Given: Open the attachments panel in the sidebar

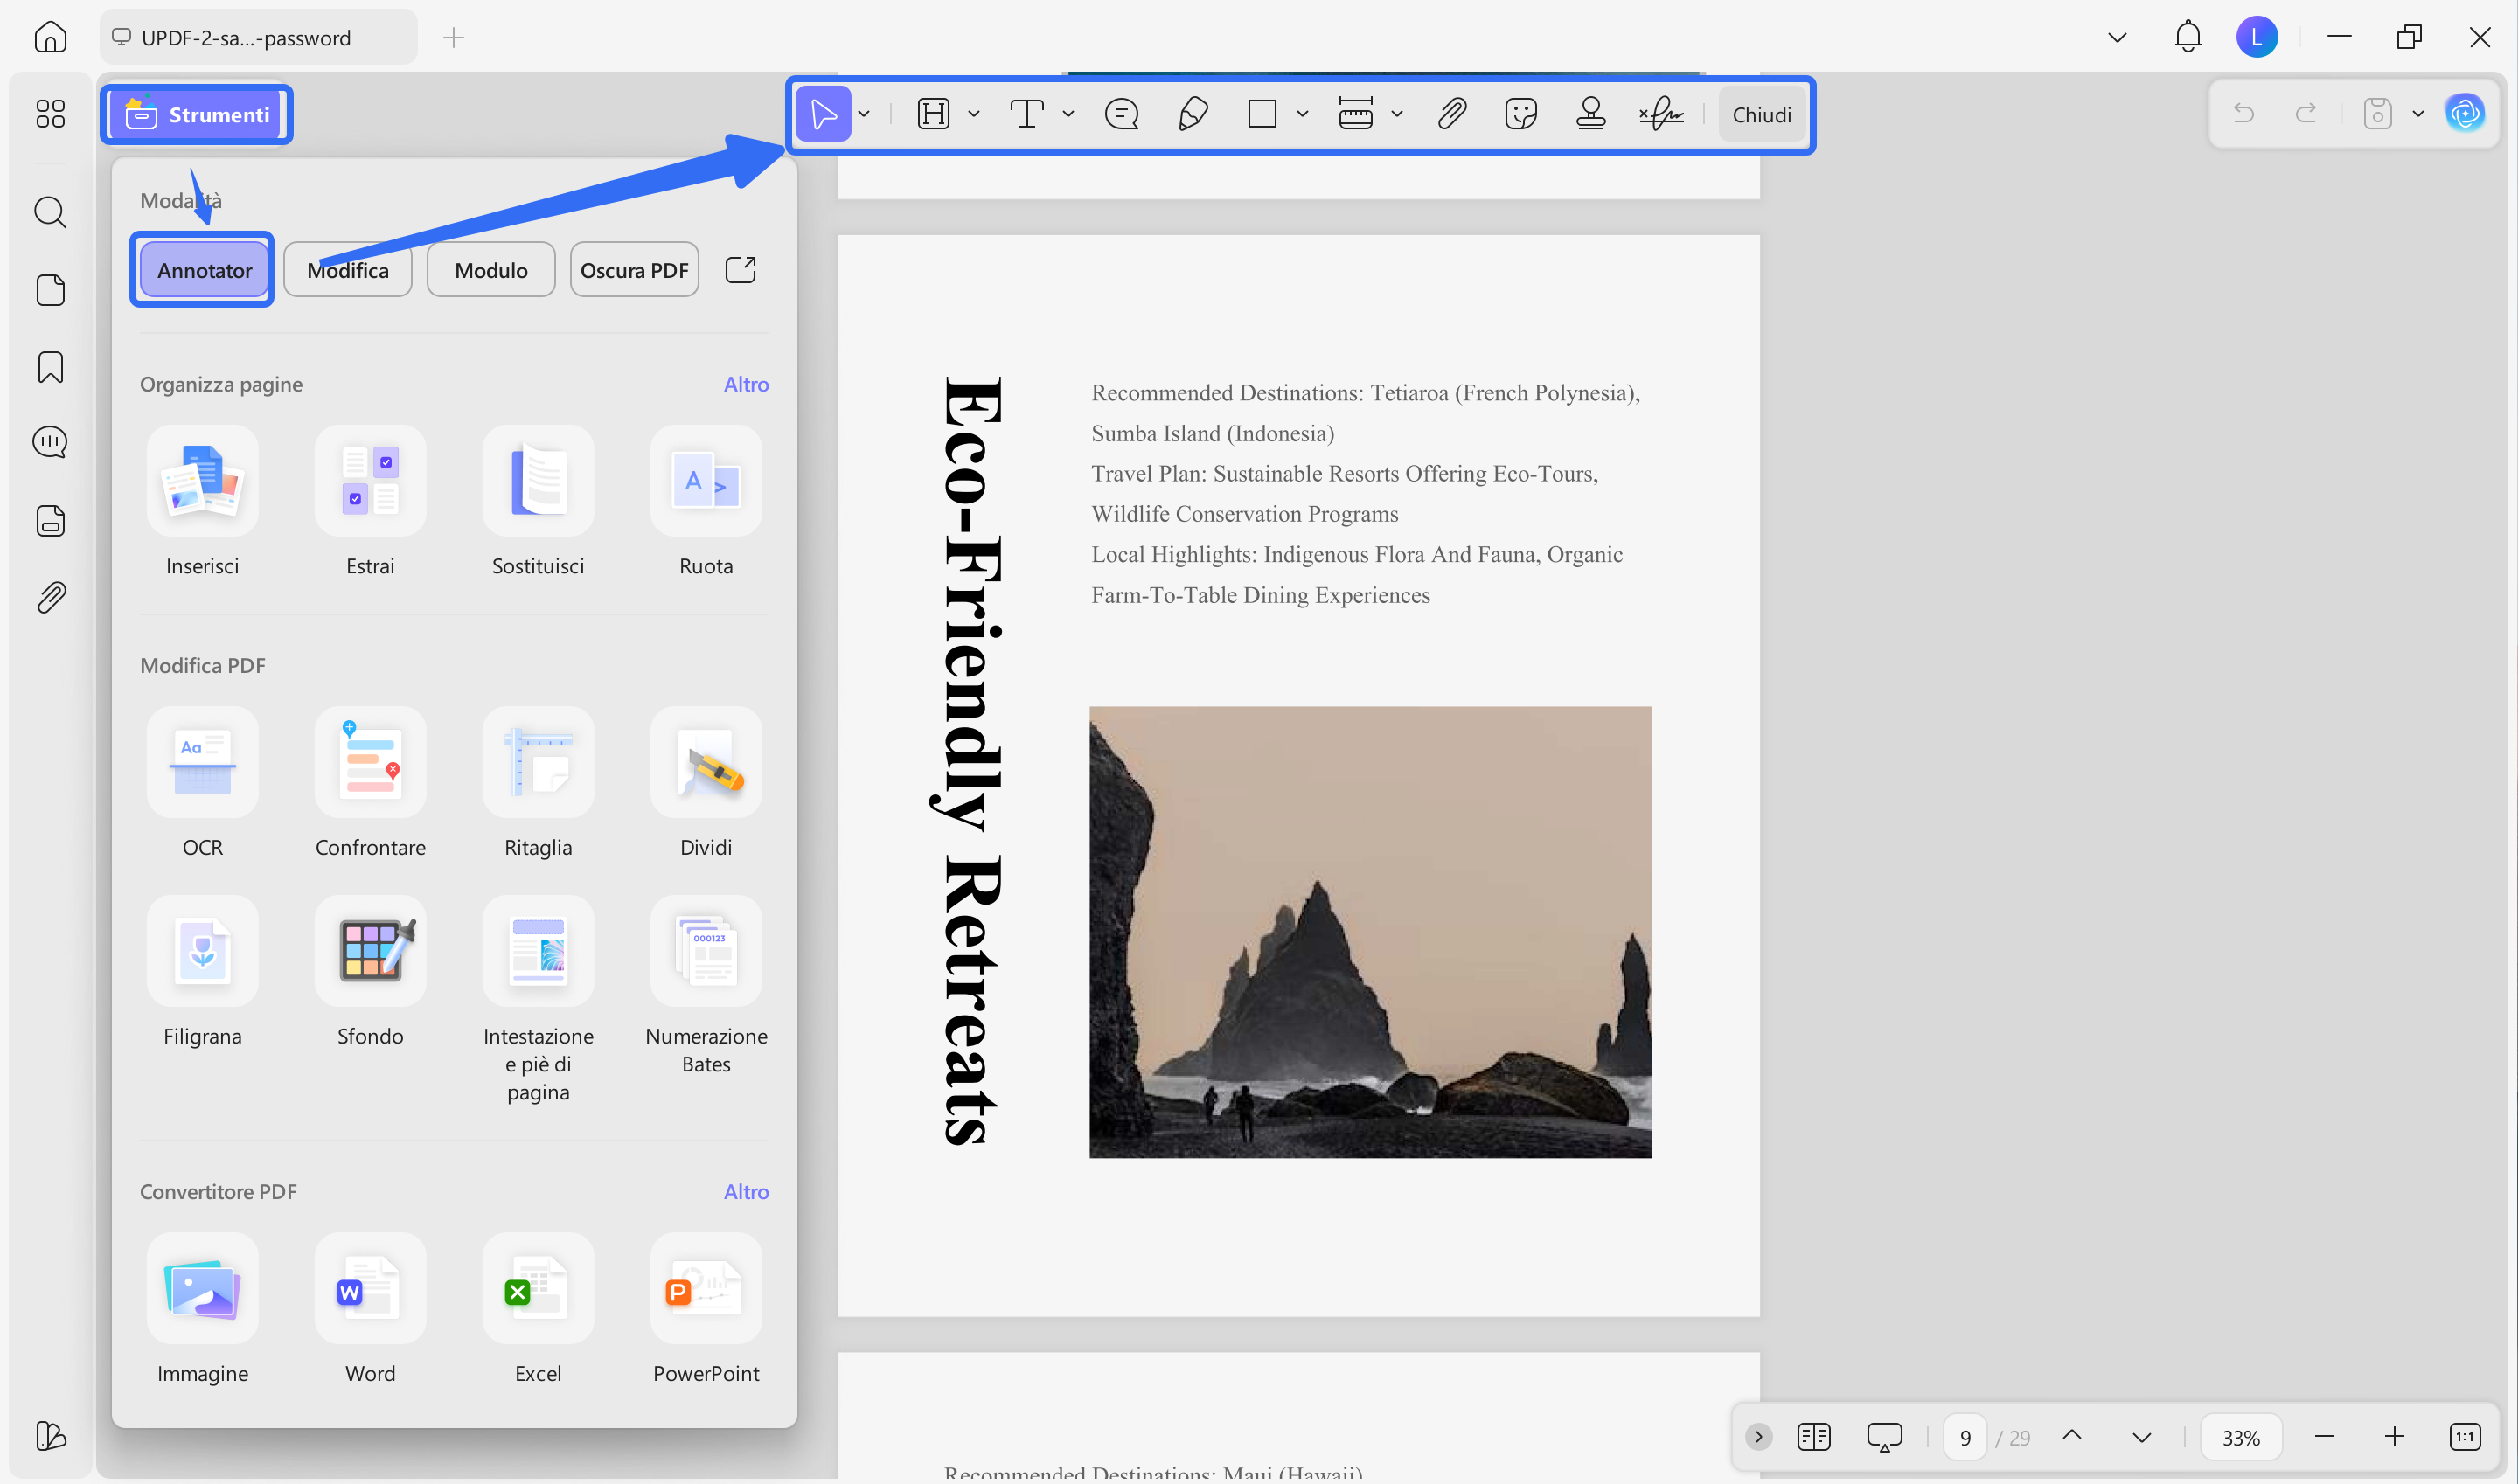Looking at the screenshot, I should [50, 597].
